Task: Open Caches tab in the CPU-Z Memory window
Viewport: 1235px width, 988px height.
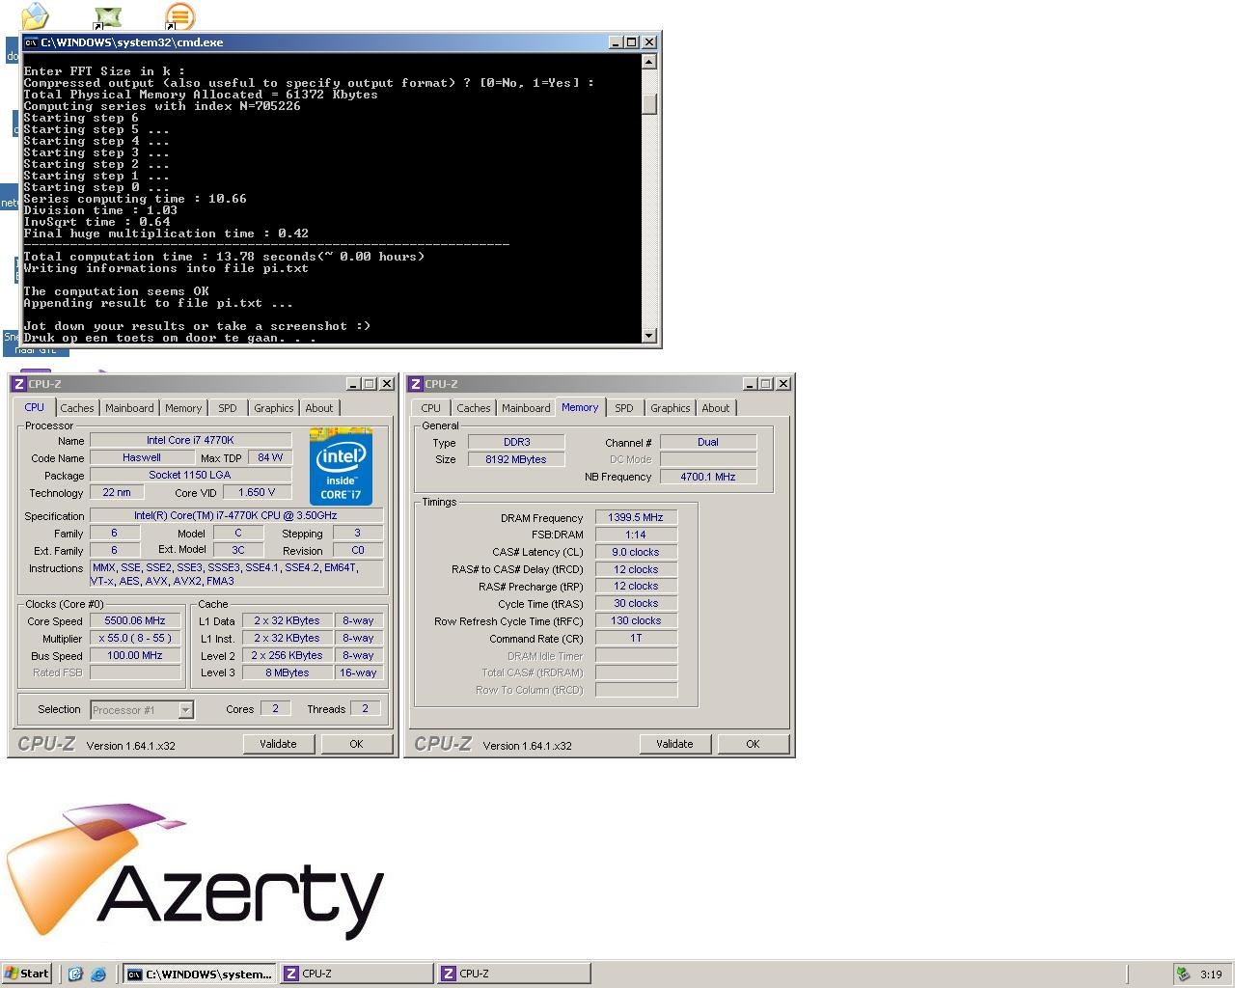Action: coord(474,408)
